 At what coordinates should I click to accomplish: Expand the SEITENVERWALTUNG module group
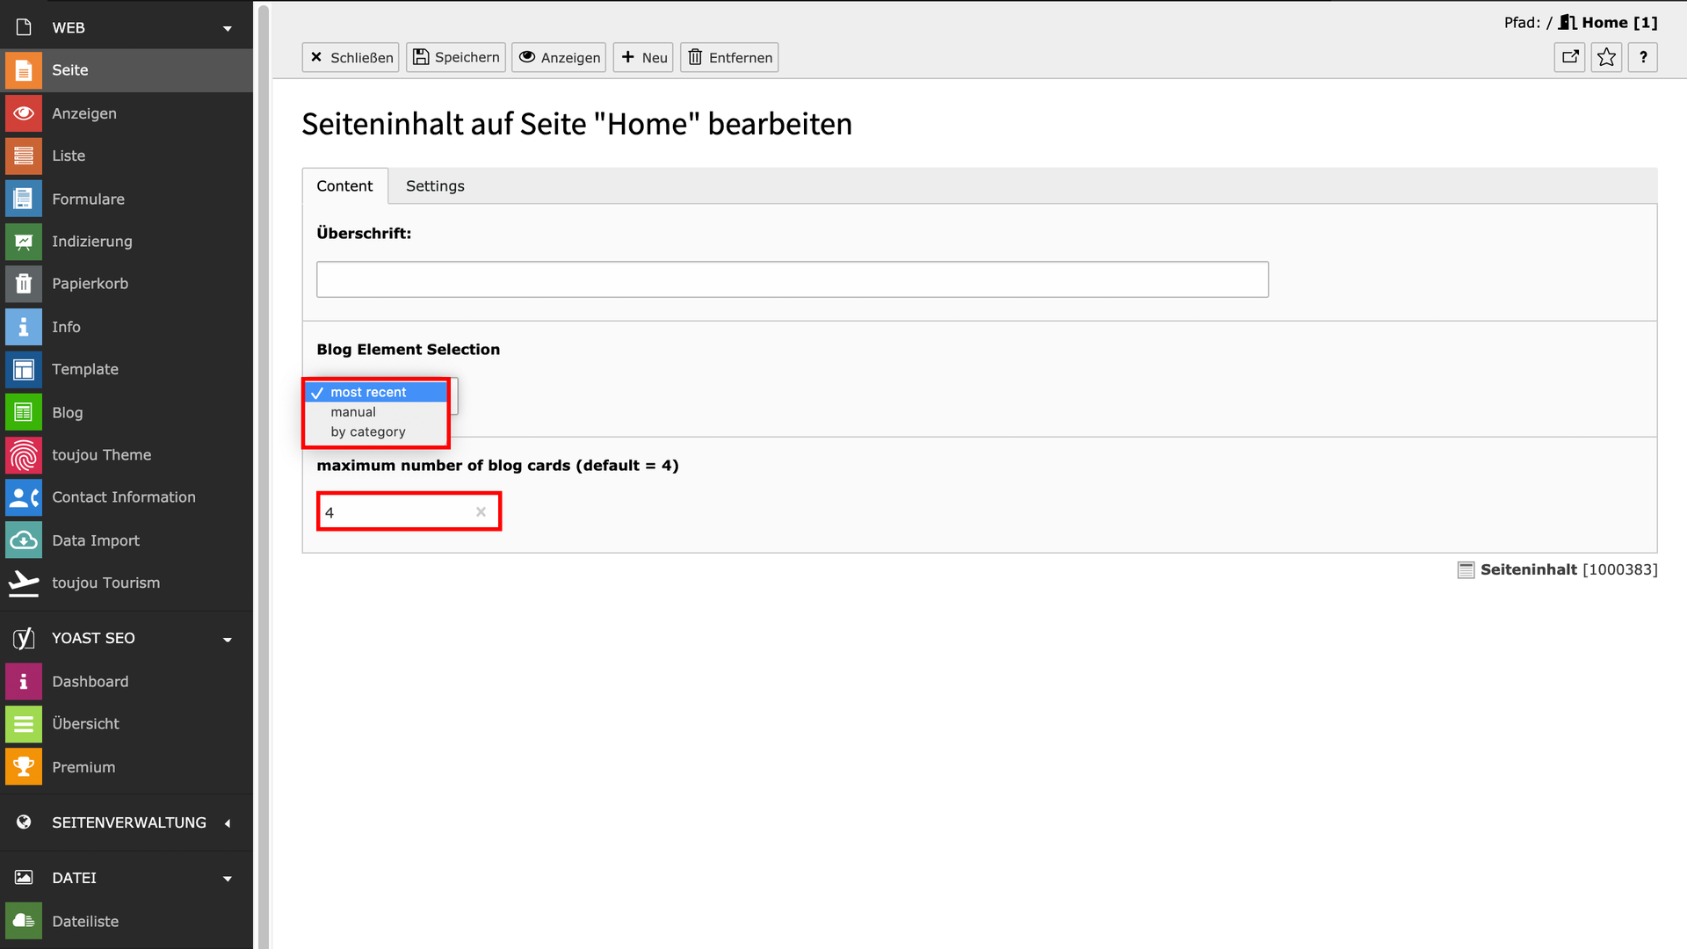tap(228, 823)
